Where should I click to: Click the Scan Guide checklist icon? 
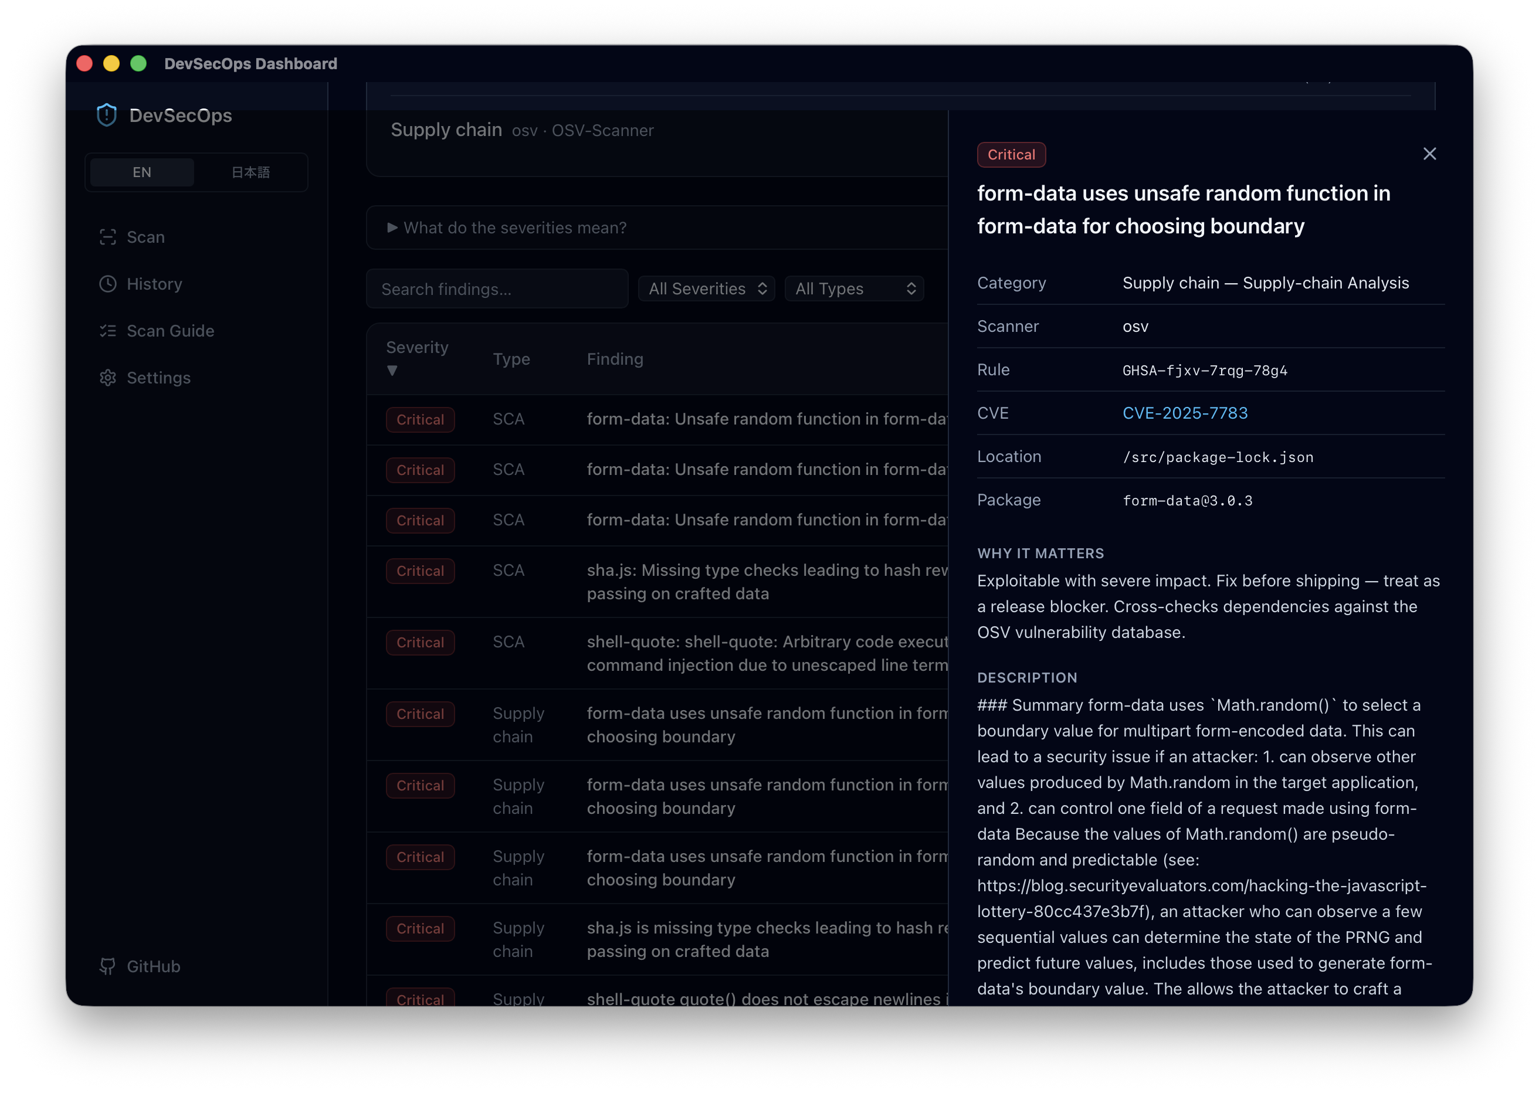tap(108, 331)
